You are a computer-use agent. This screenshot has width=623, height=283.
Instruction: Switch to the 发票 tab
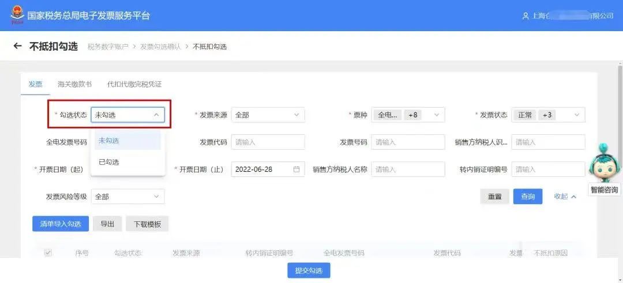pyautogui.click(x=35, y=84)
